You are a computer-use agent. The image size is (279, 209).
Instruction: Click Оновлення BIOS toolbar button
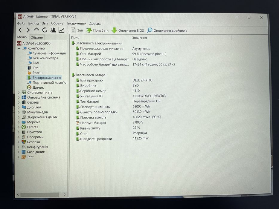128,30
